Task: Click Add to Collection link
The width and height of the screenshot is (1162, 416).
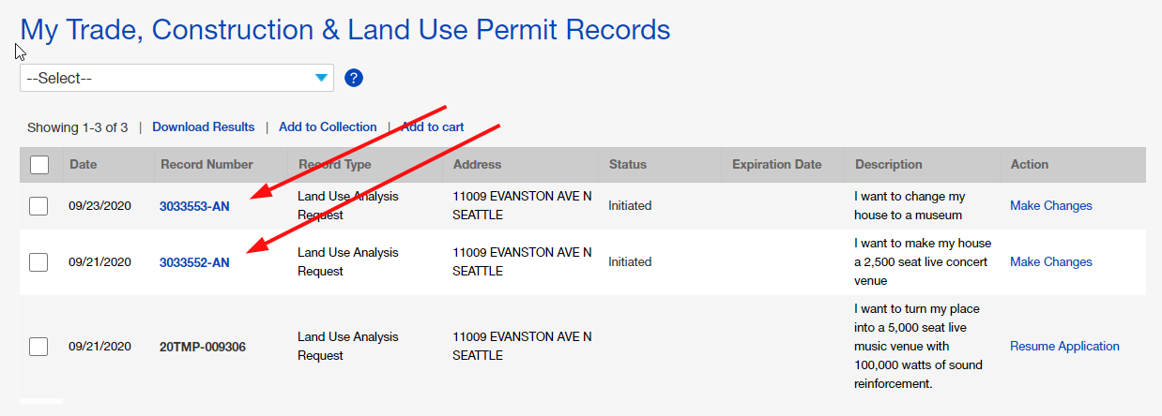Action: pyautogui.click(x=328, y=127)
